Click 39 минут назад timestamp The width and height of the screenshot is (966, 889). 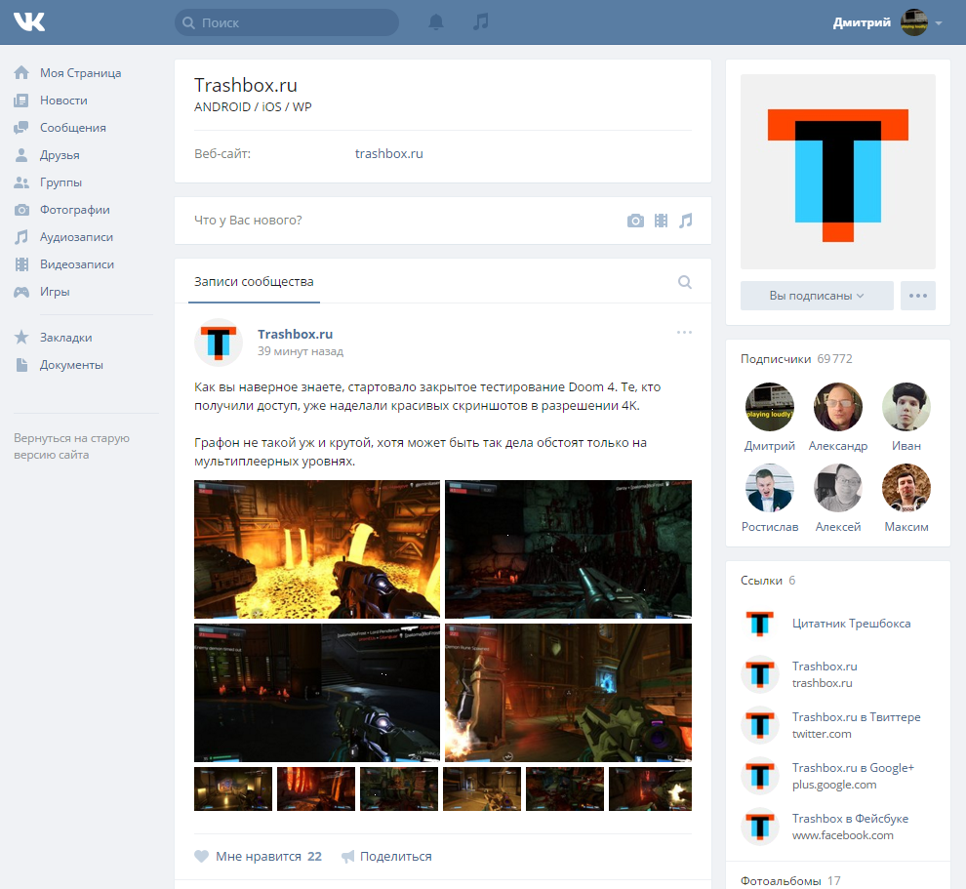[x=300, y=351]
